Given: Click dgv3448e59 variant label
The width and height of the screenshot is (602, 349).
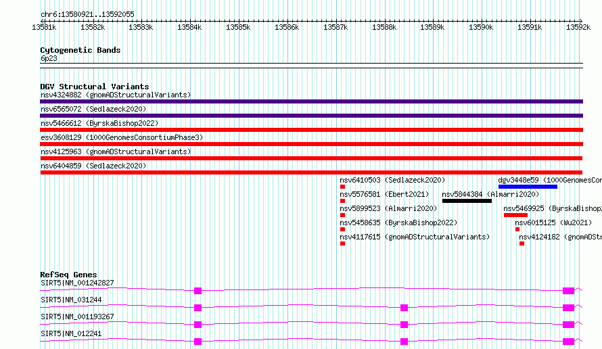Looking at the screenshot, I should [550, 180].
